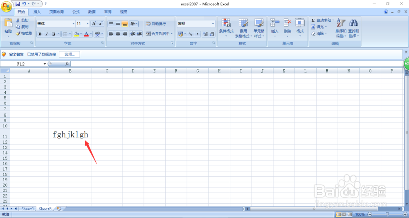The image size is (409, 218).
Task: Switch to the 插入 ribbon tab
Action: point(37,12)
